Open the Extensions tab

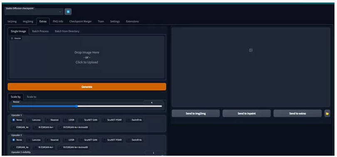click(132, 22)
